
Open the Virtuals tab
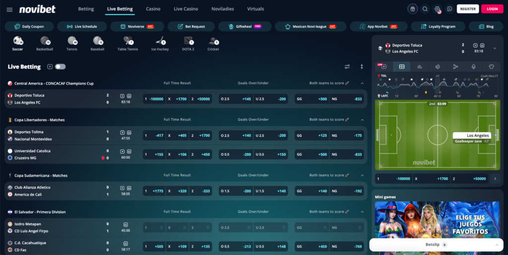[255, 9]
